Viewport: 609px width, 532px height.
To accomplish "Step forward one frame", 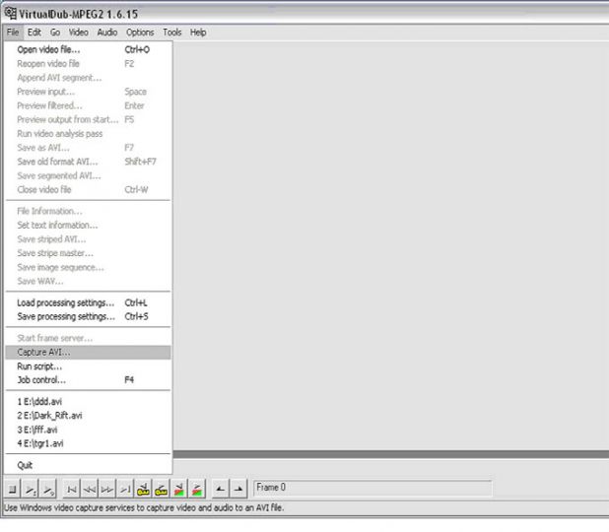I will coord(107,489).
